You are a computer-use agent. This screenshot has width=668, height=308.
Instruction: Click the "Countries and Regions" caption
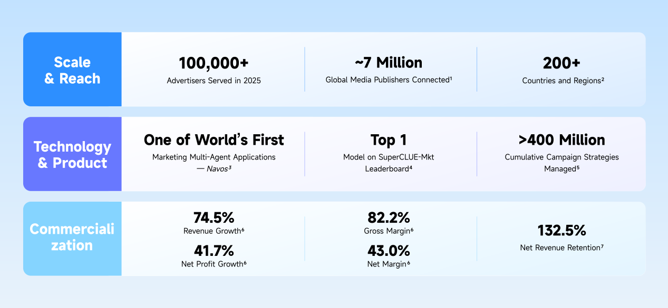[x=561, y=81]
